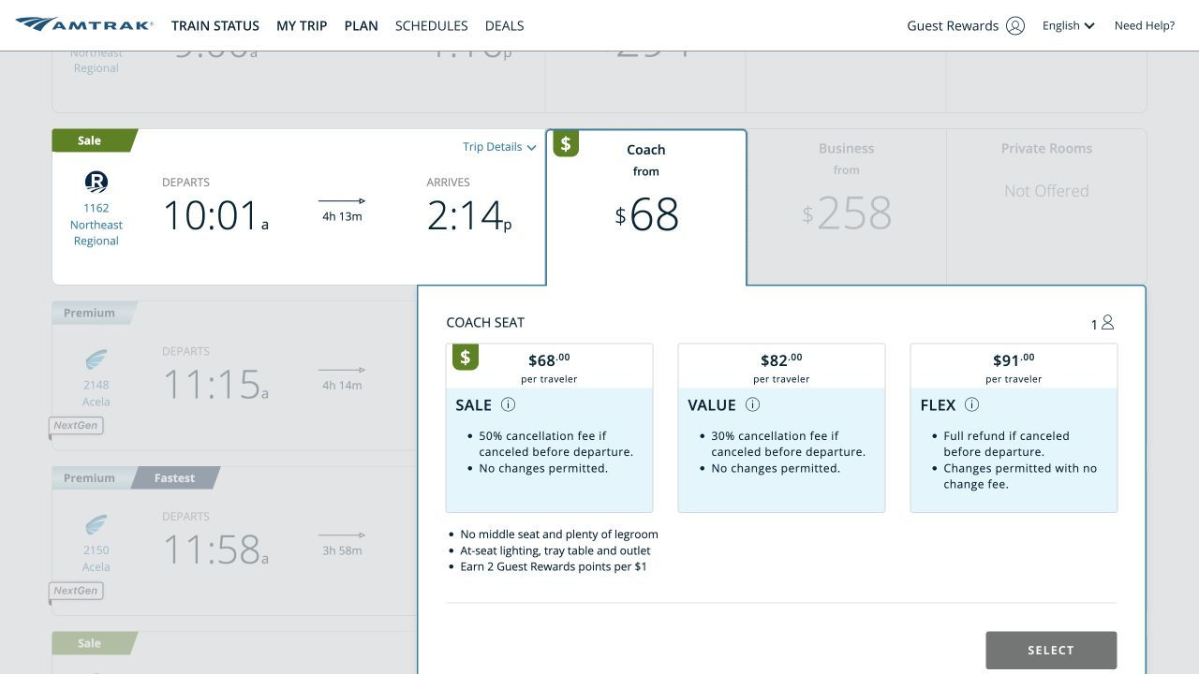The width and height of the screenshot is (1199, 674).
Task: Click Northeast Regional train icon
Action: click(x=96, y=183)
